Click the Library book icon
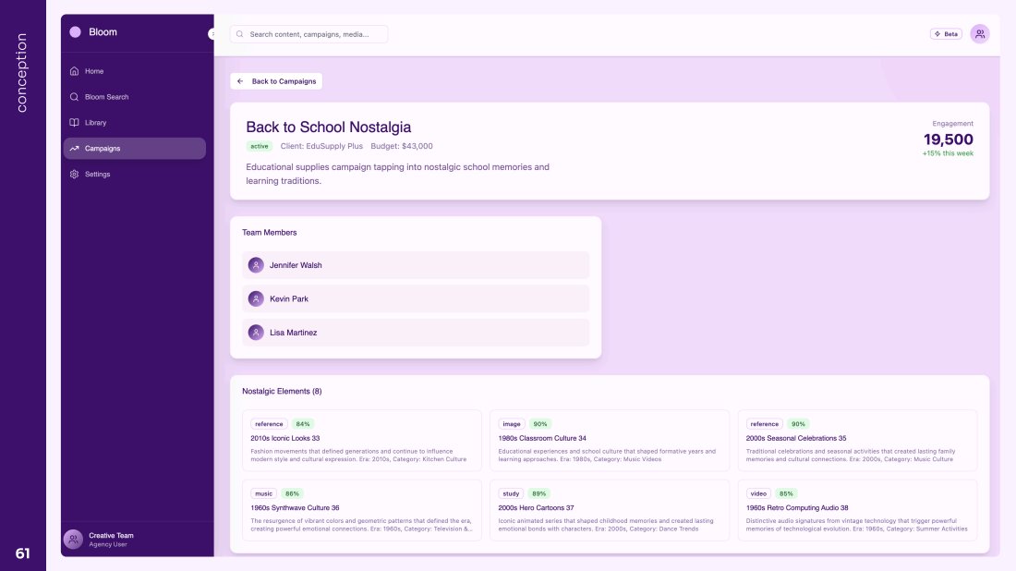The height and width of the screenshot is (571, 1016). point(74,123)
